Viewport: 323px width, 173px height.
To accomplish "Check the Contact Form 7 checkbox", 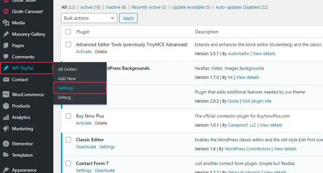I will 68,163.
